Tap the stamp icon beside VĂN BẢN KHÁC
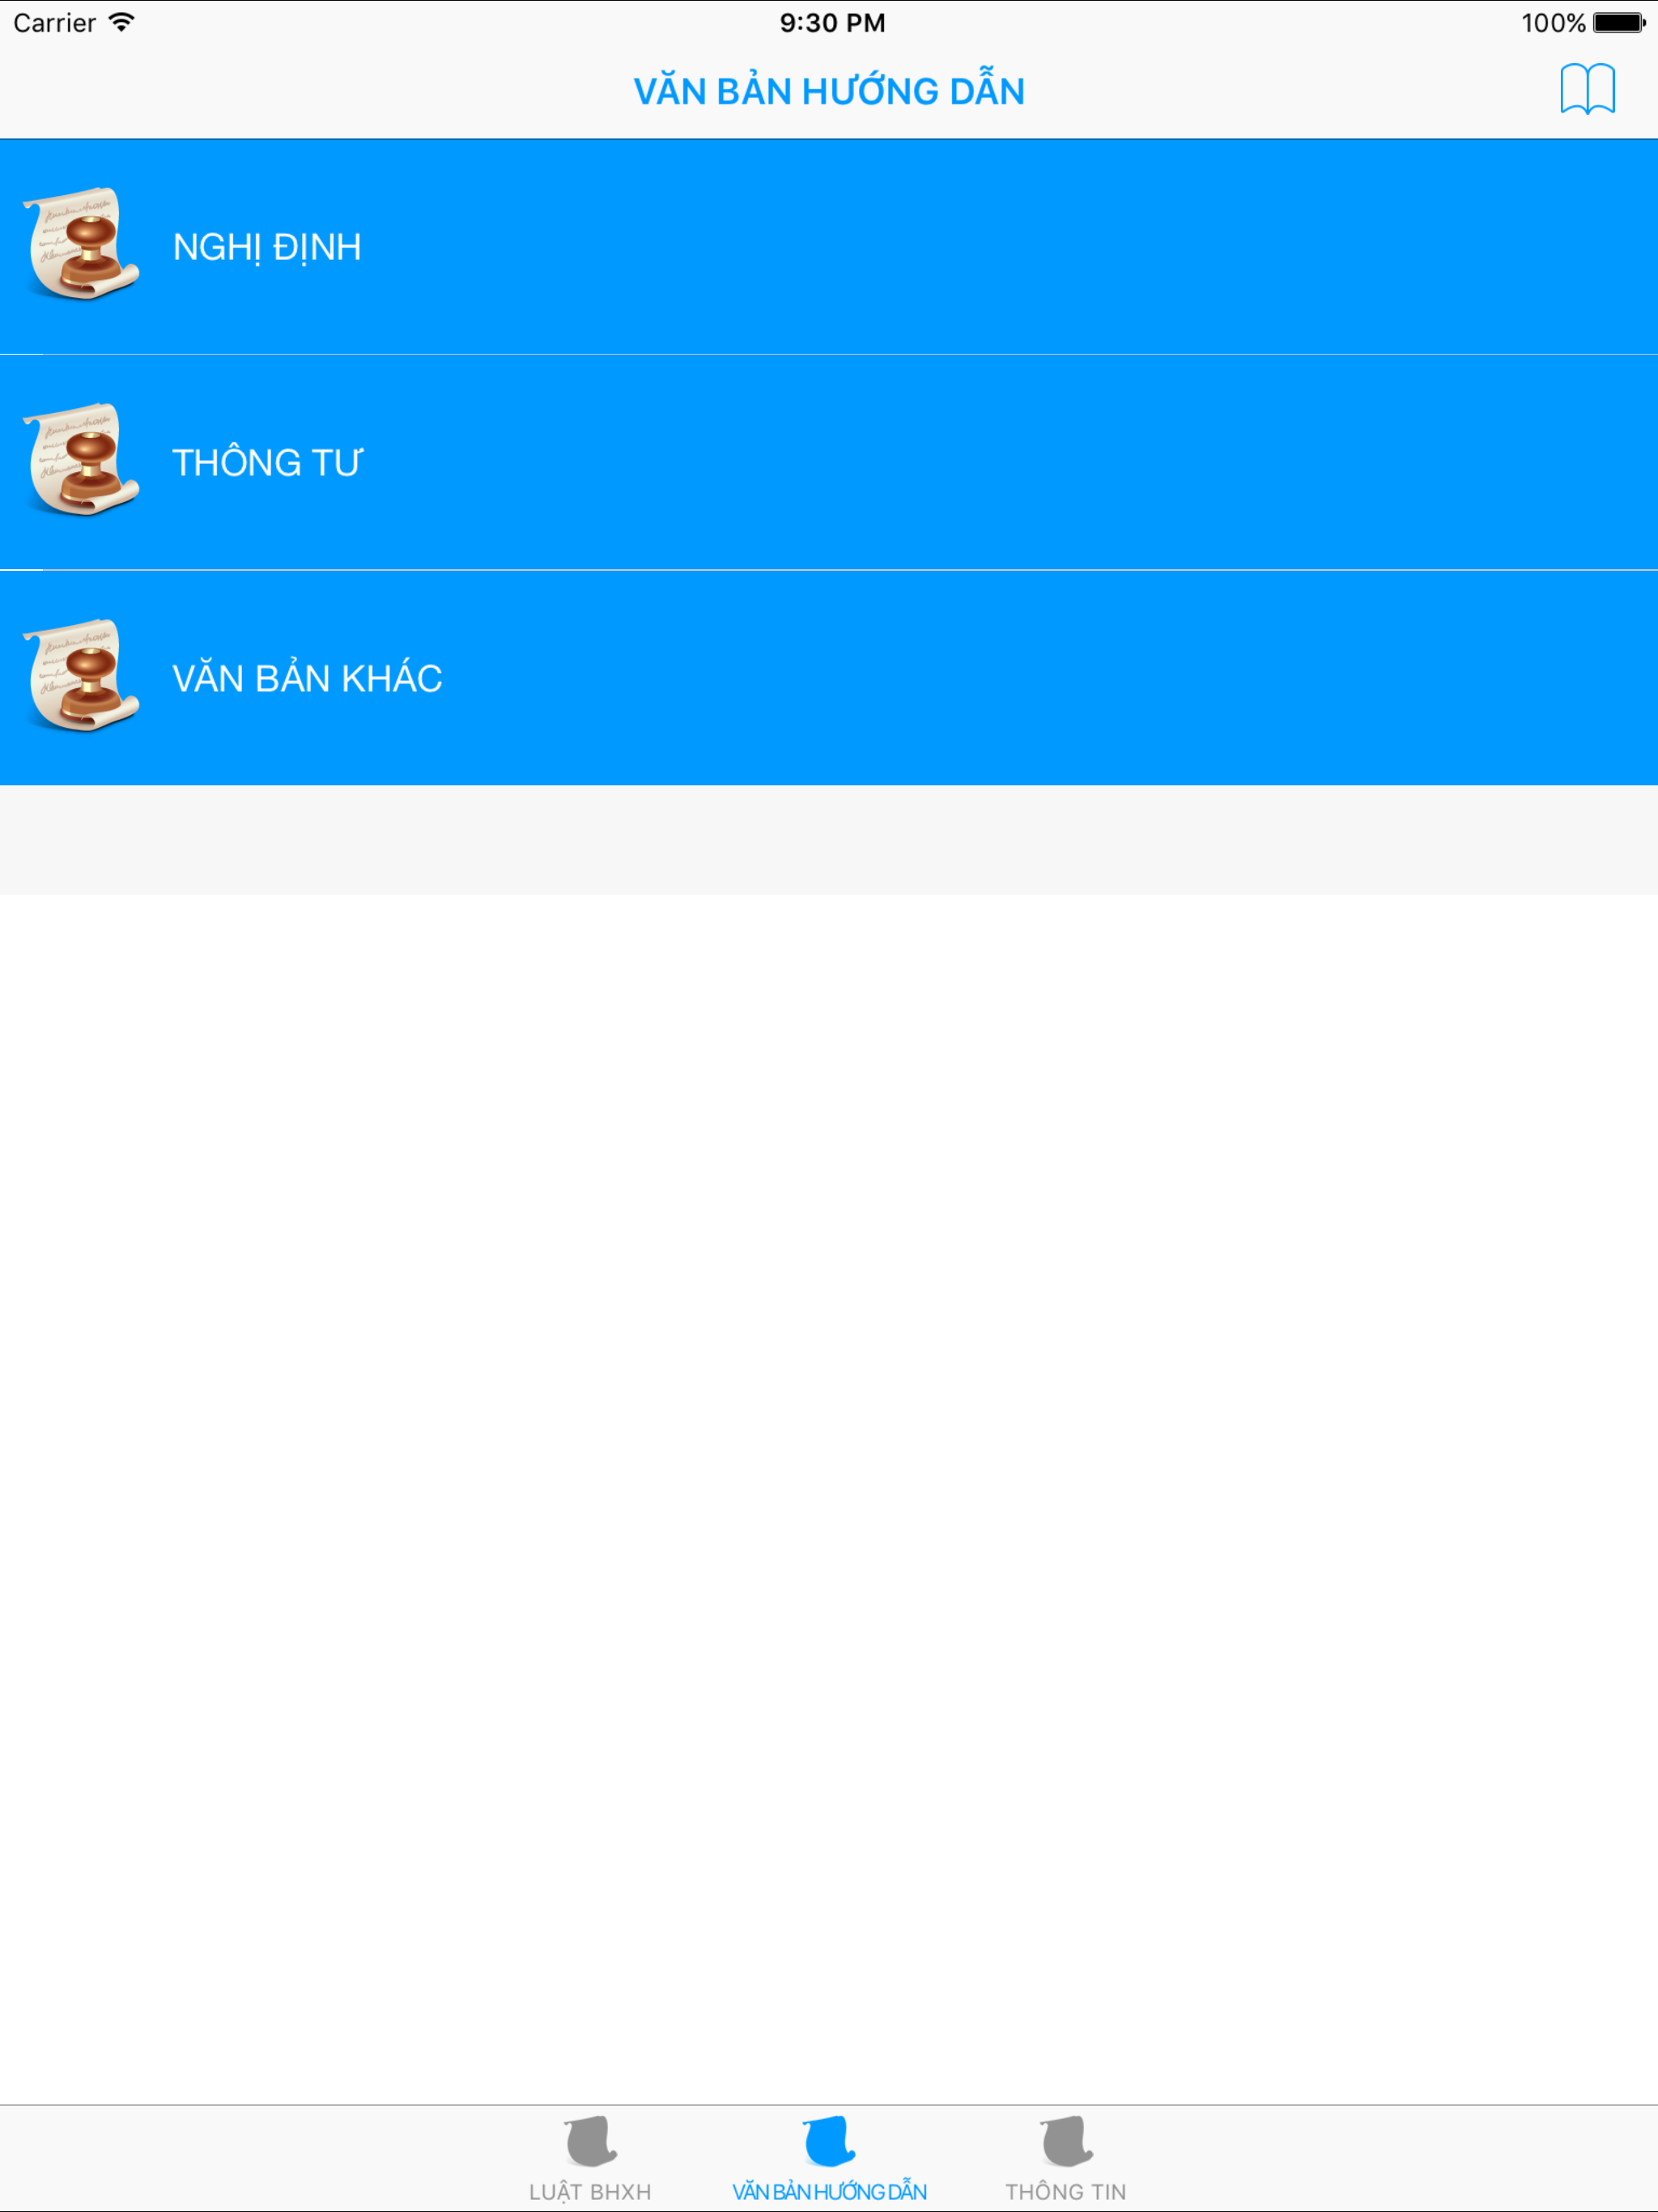Screen dimensions: 1658x2212 [82, 675]
